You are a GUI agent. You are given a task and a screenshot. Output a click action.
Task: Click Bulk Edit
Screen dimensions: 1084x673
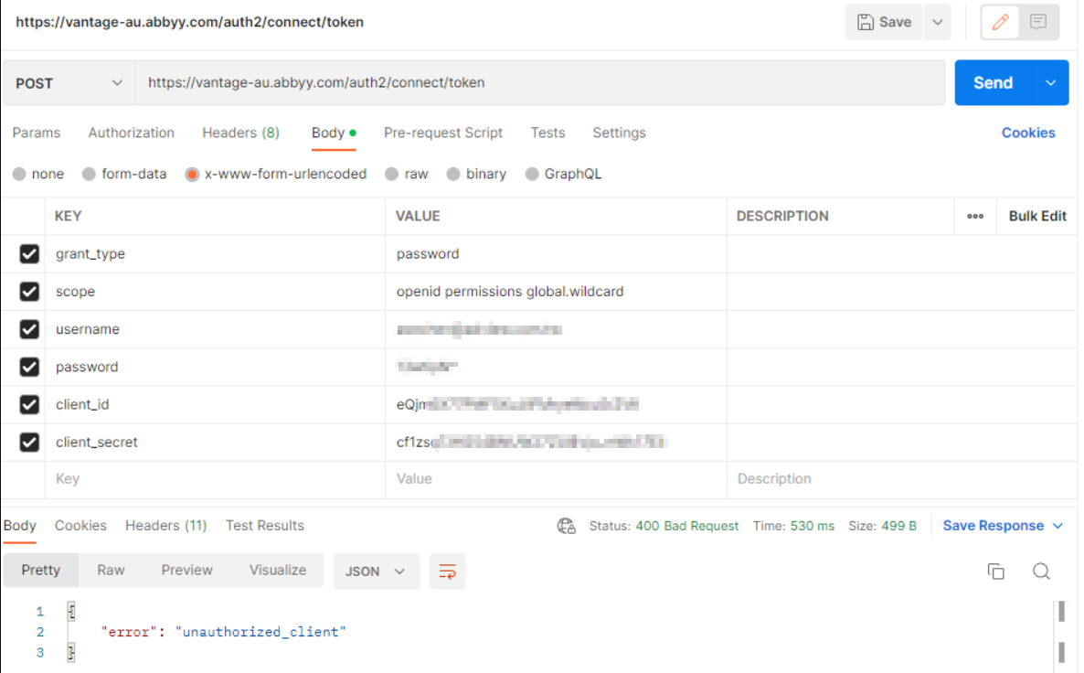tap(1037, 217)
